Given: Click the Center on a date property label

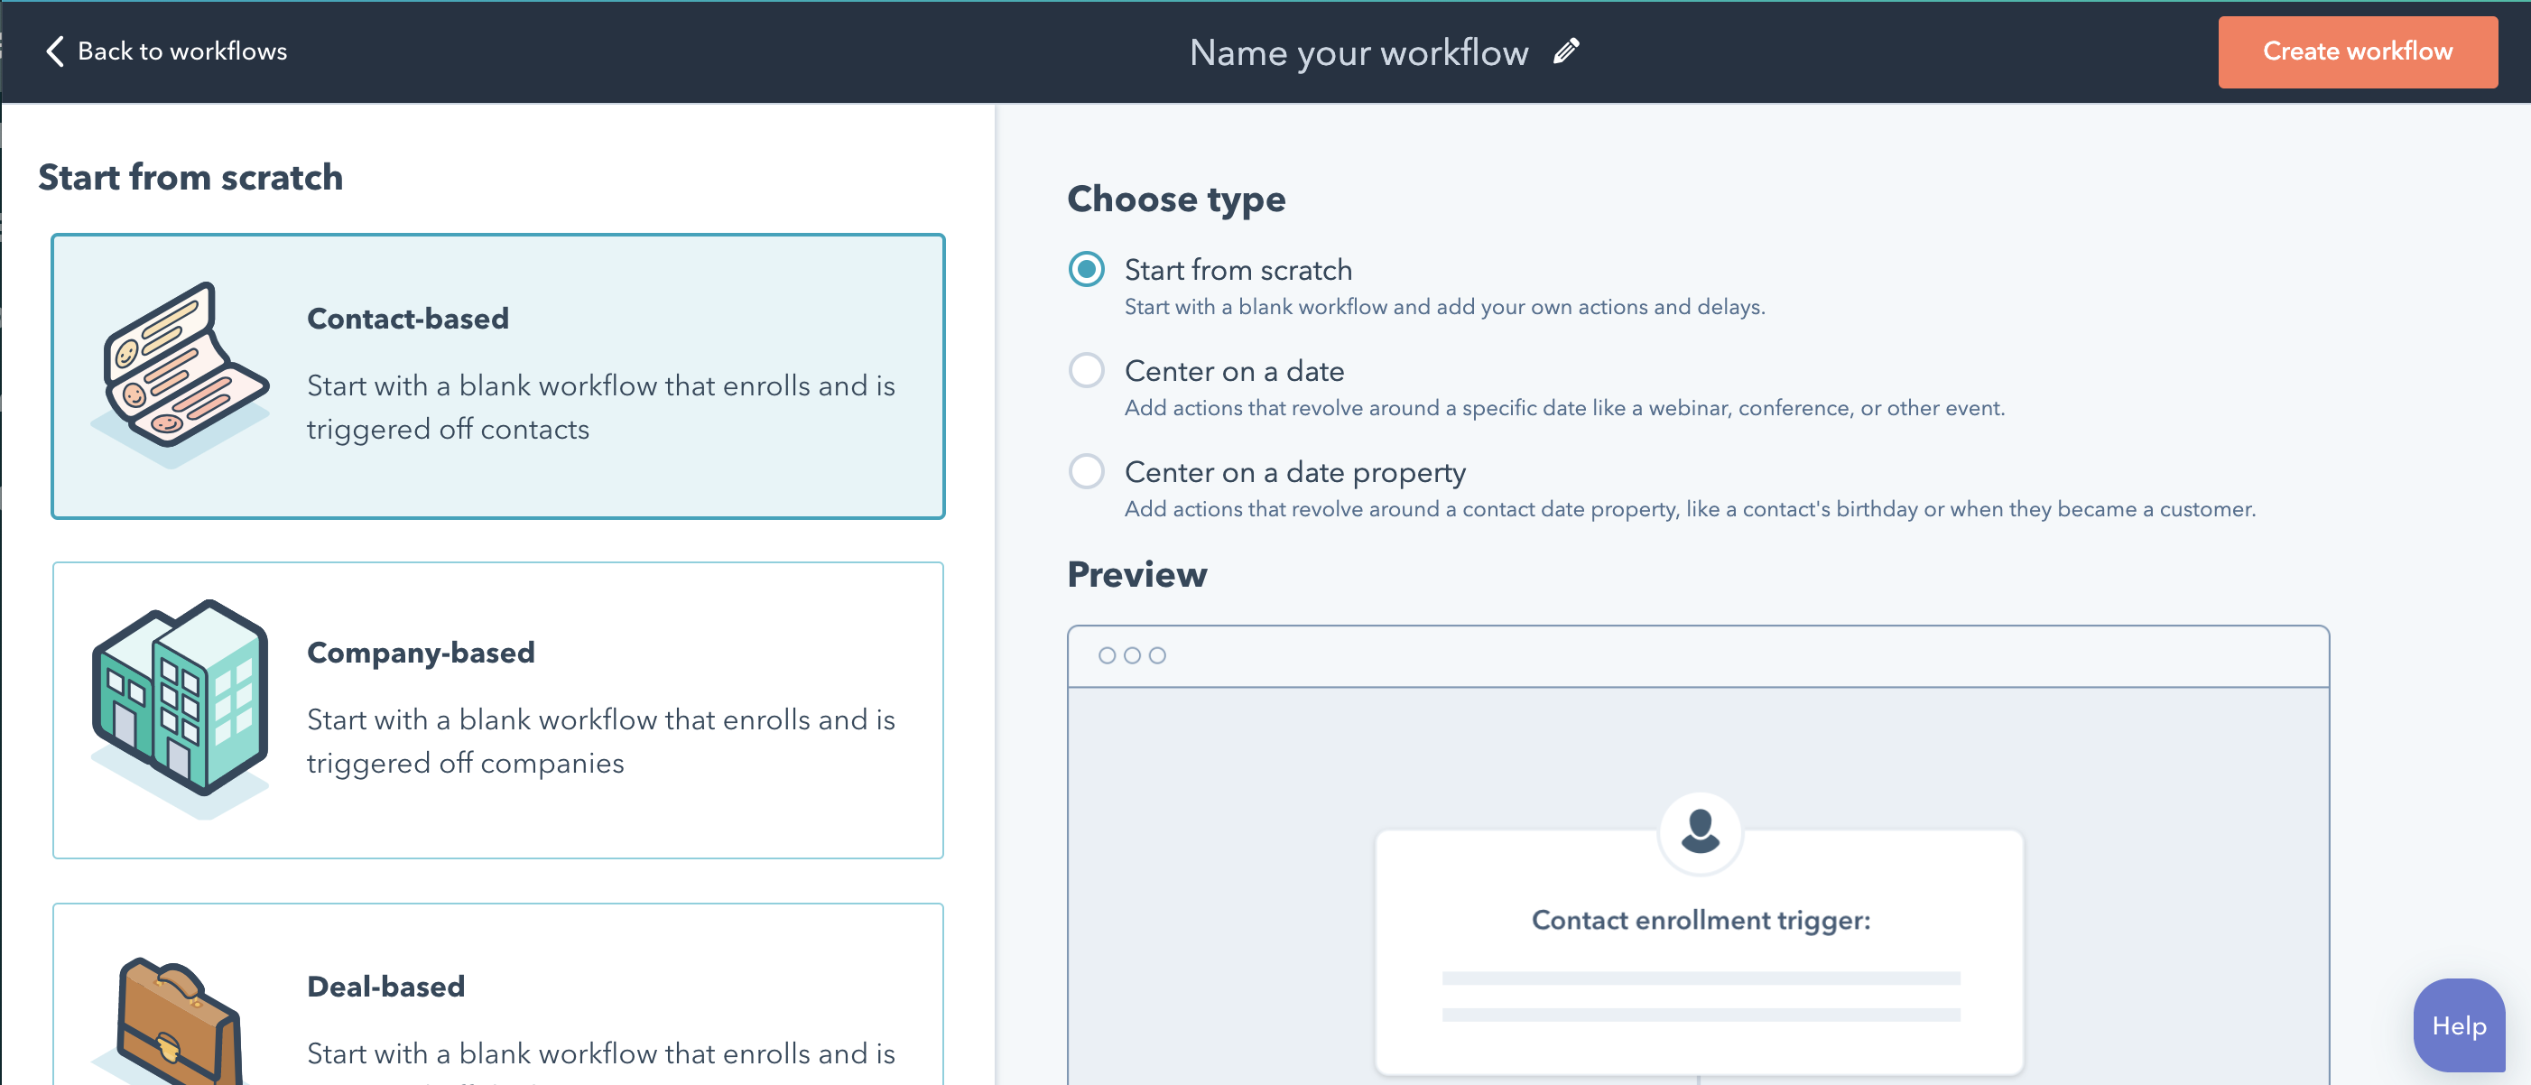Looking at the screenshot, I should 1295,473.
